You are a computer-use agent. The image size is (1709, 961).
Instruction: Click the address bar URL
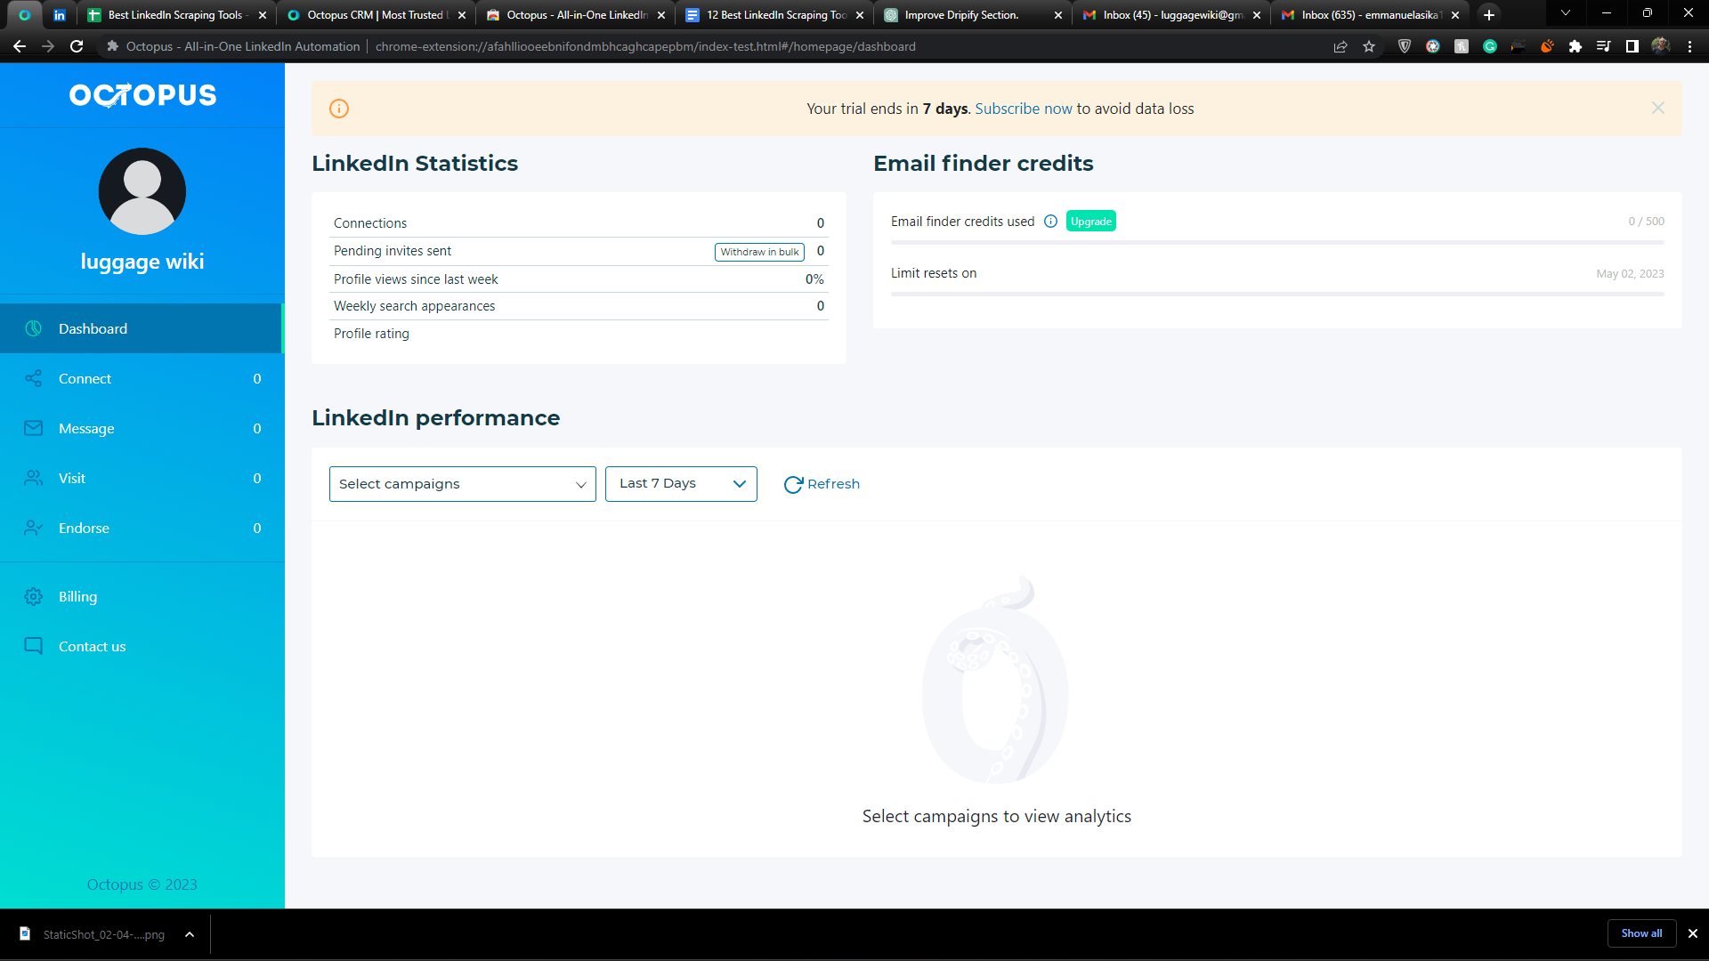[645, 46]
